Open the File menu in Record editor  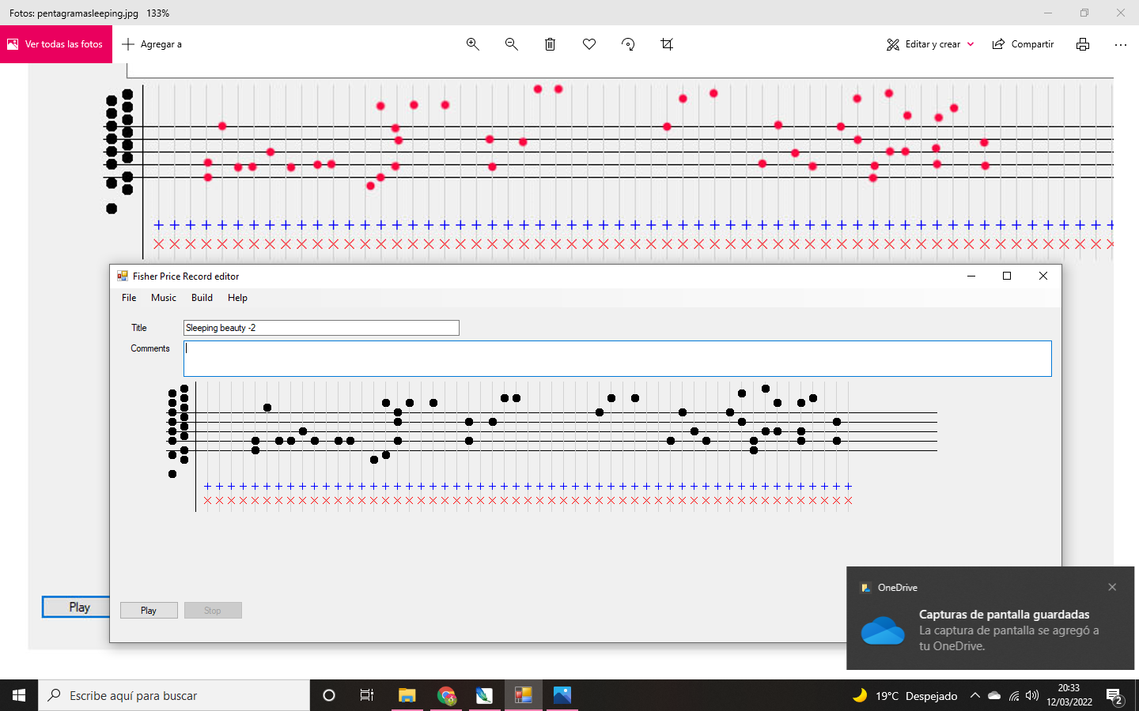click(x=129, y=298)
